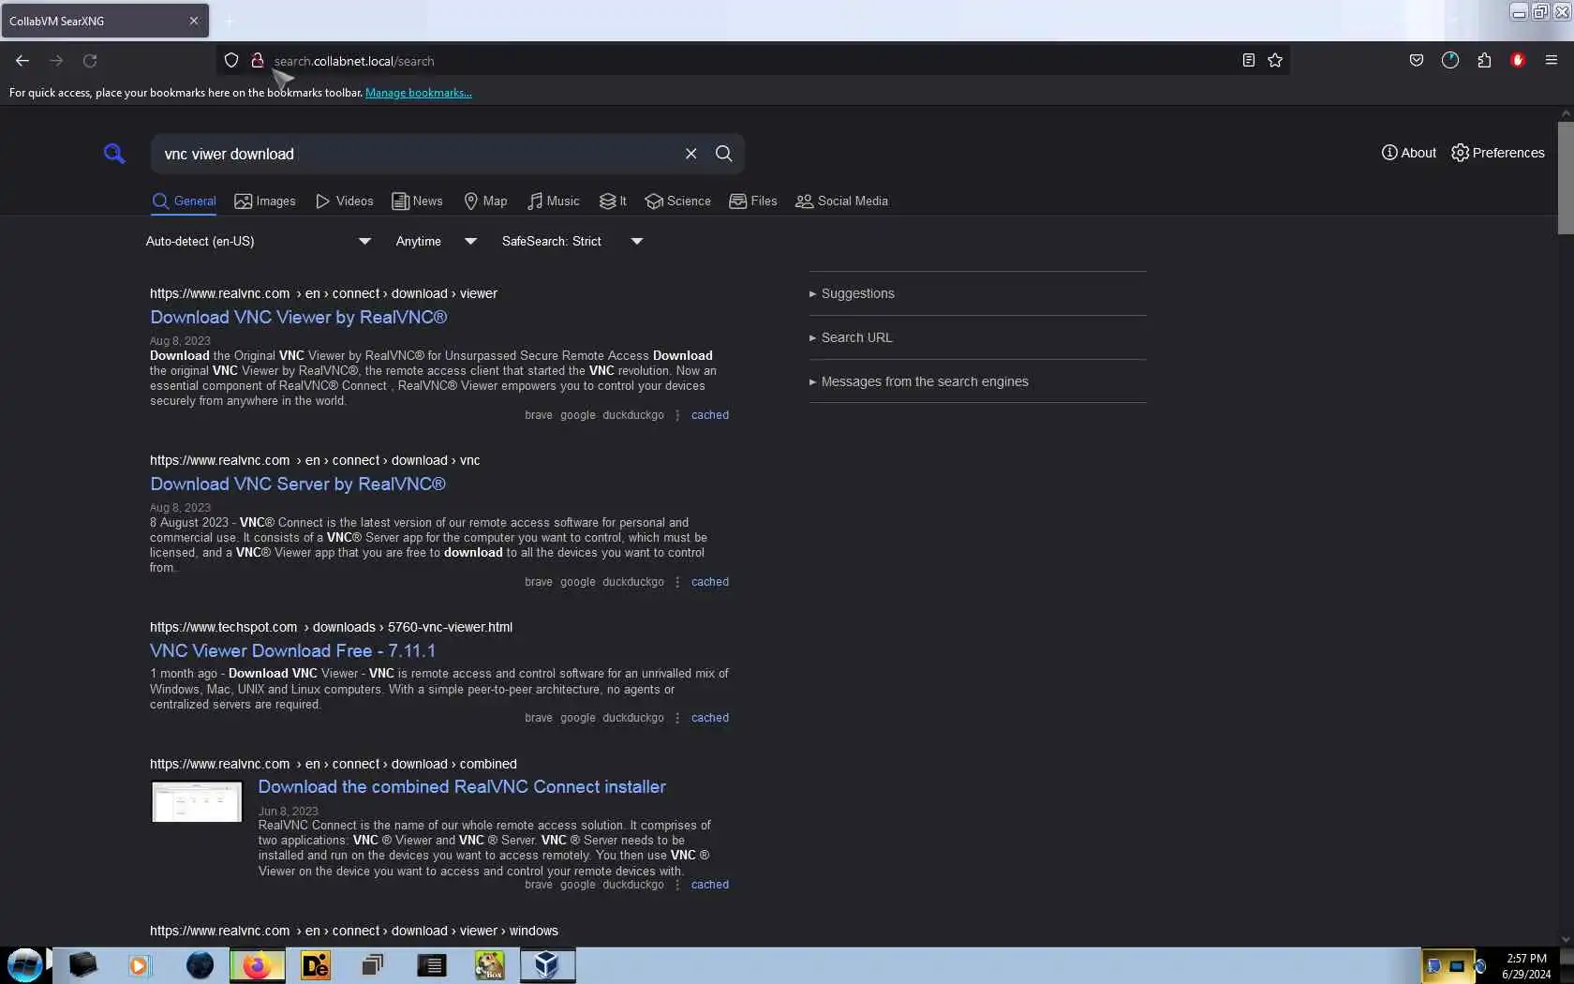Open the Manage bookmarks link
The width and height of the screenshot is (1574, 984).
click(x=418, y=93)
